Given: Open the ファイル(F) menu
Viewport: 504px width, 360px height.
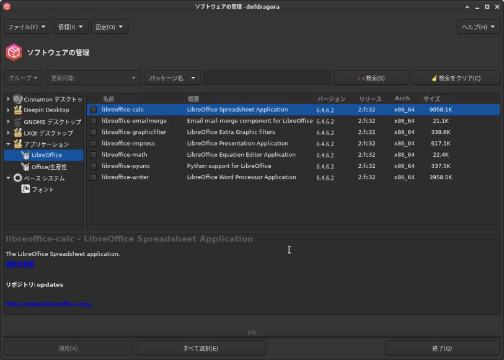Looking at the screenshot, I should pos(27,27).
